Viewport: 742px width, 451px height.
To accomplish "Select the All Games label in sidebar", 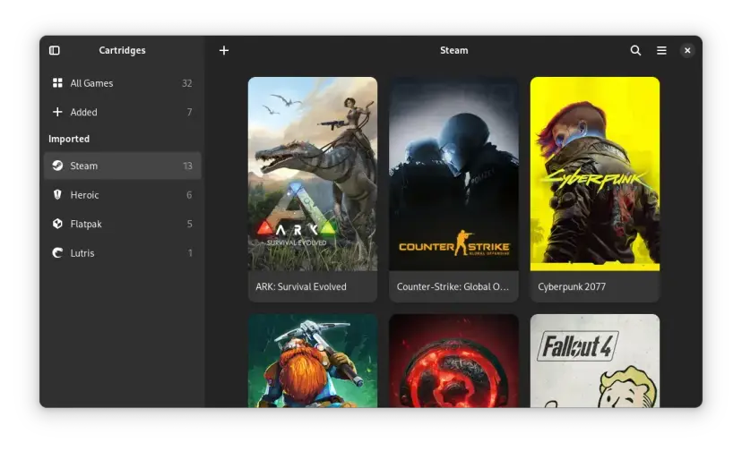I will click(91, 83).
